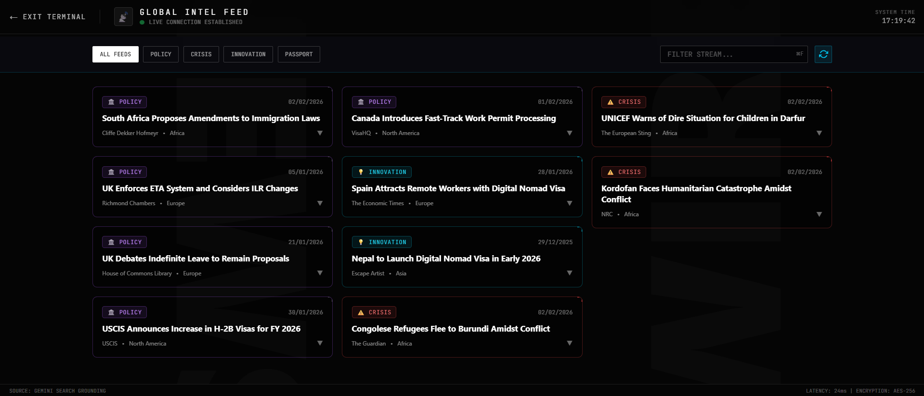Click Policy badge on UK Debates ILR card
The width and height of the screenshot is (924, 396).
(x=125, y=242)
